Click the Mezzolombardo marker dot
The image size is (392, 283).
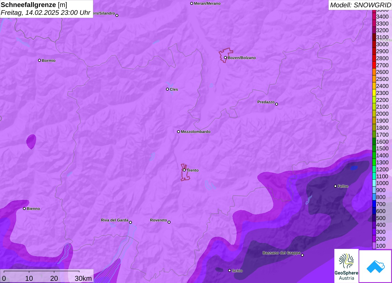179,132
